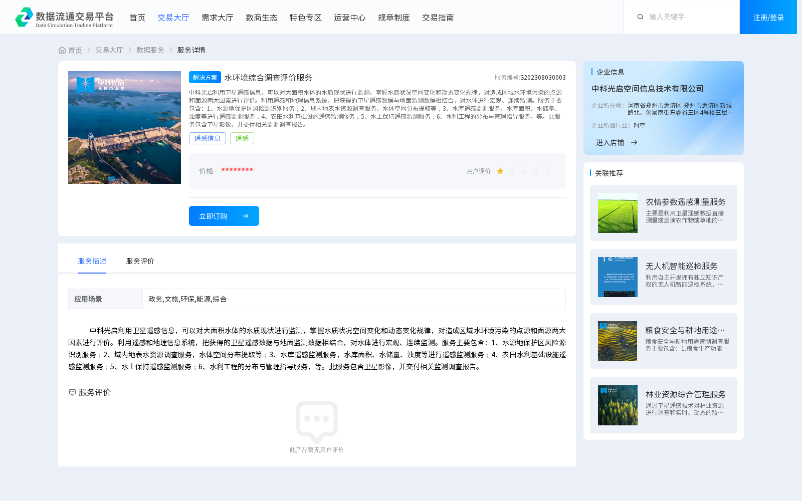Click the masked price ********
Viewport: 802px width, 501px height.
(237, 170)
